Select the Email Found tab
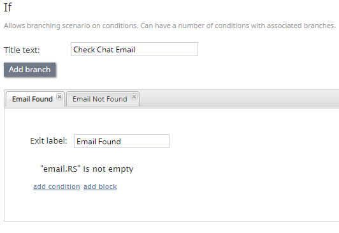This screenshot has height=233, width=339. (x=32, y=99)
